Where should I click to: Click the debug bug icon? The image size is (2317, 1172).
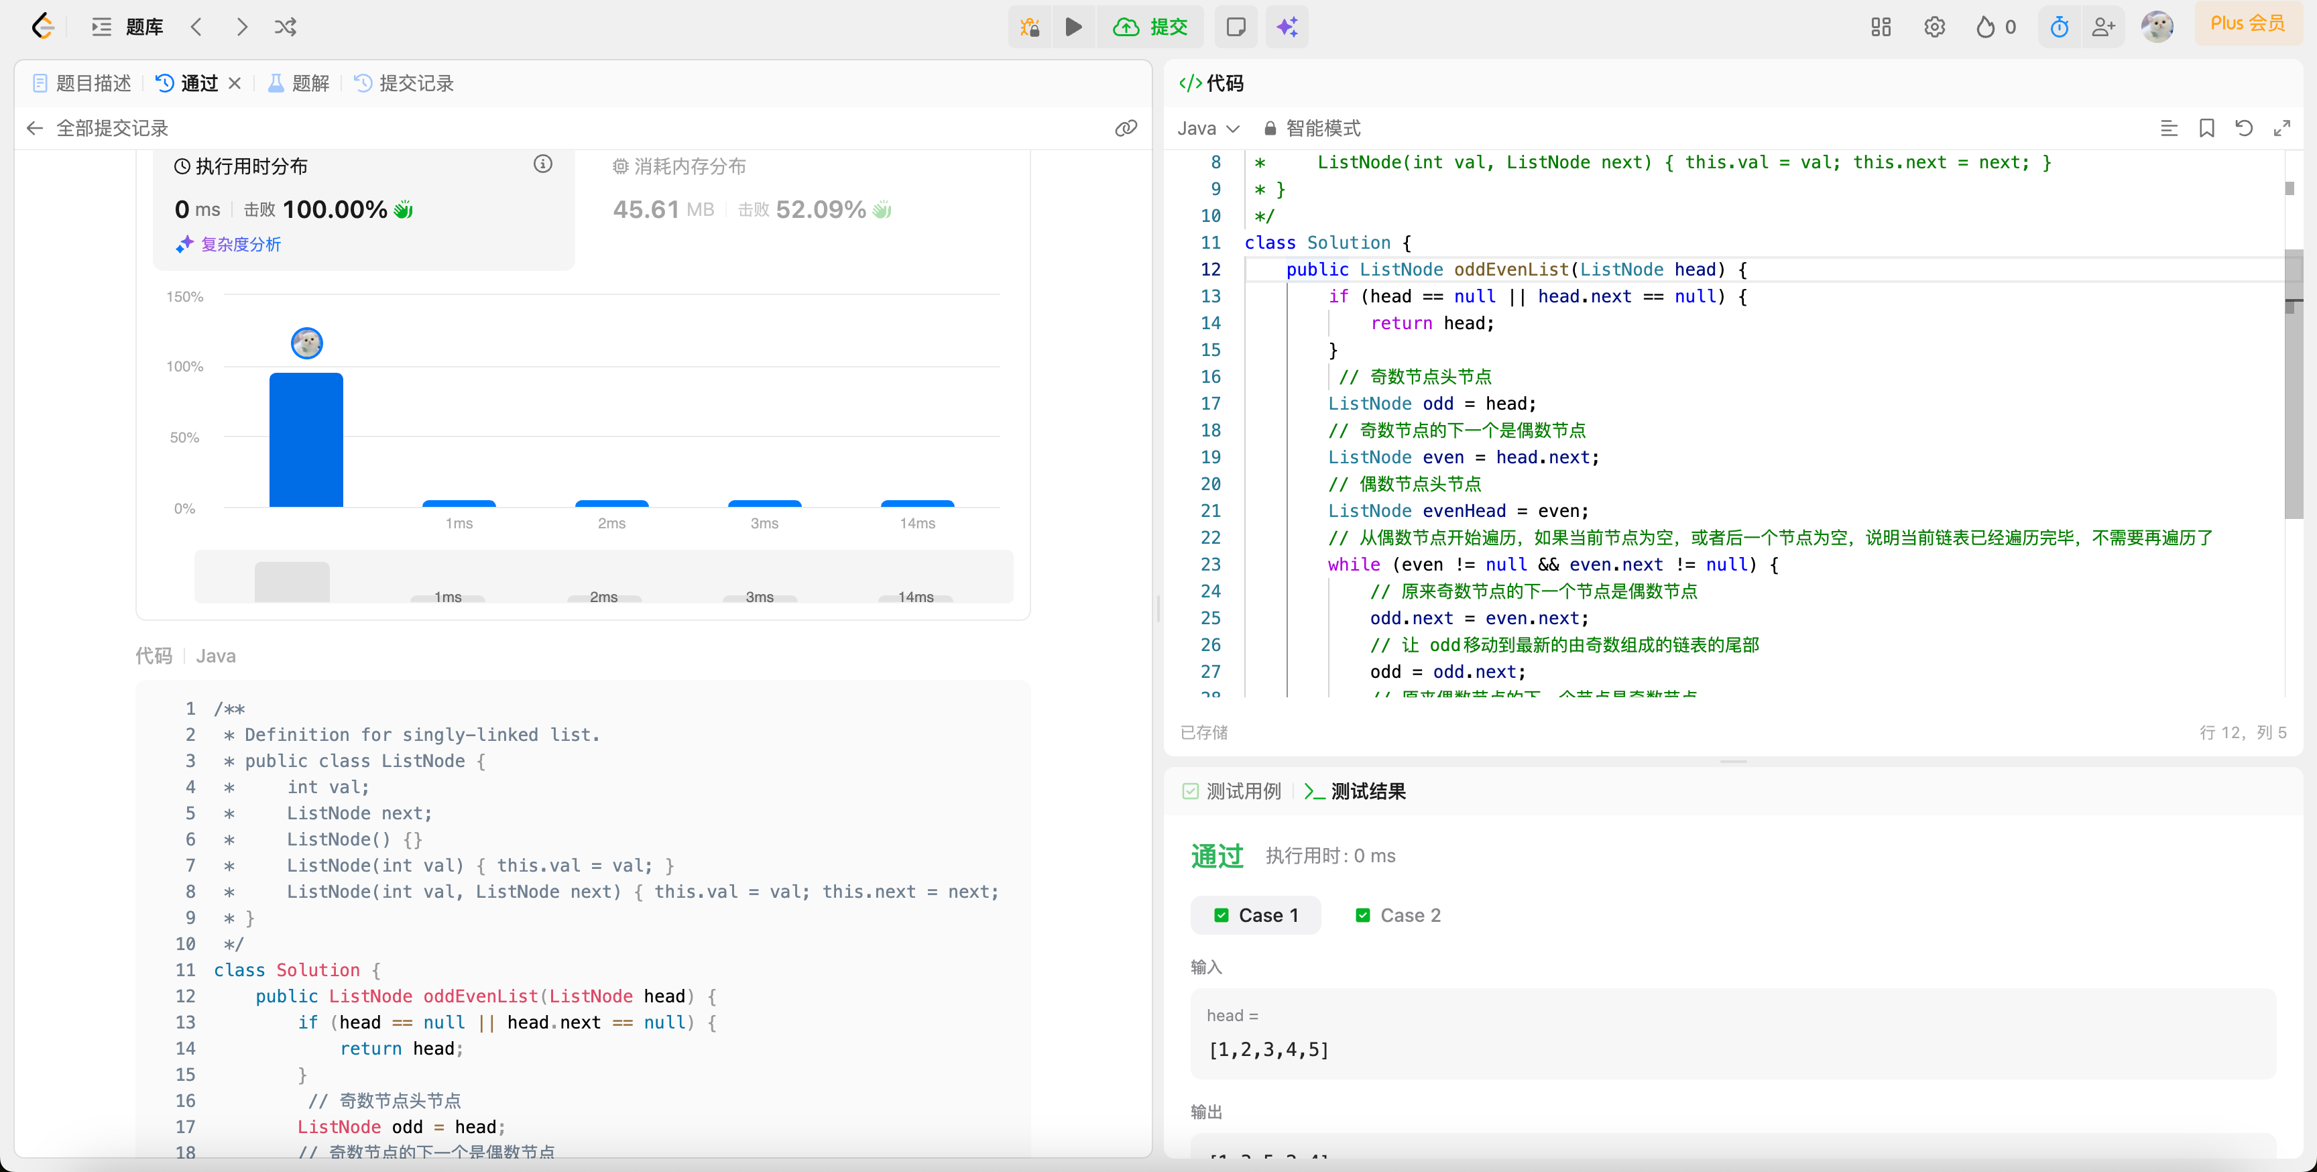(x=1029, y=27)
